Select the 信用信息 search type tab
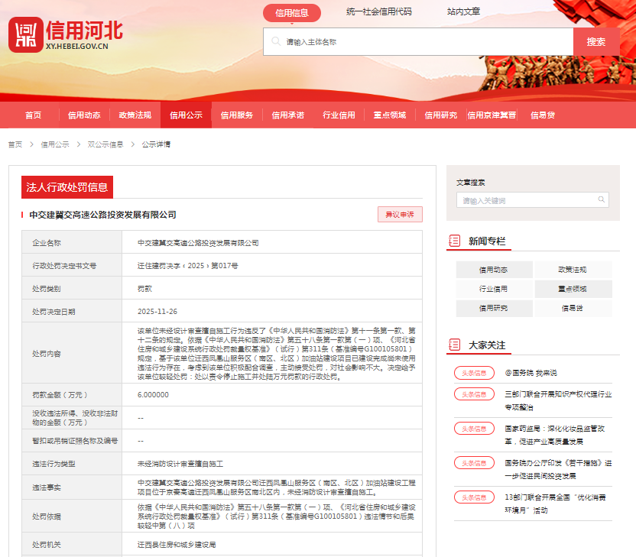The image size is (636, 557). pos(292,12)
